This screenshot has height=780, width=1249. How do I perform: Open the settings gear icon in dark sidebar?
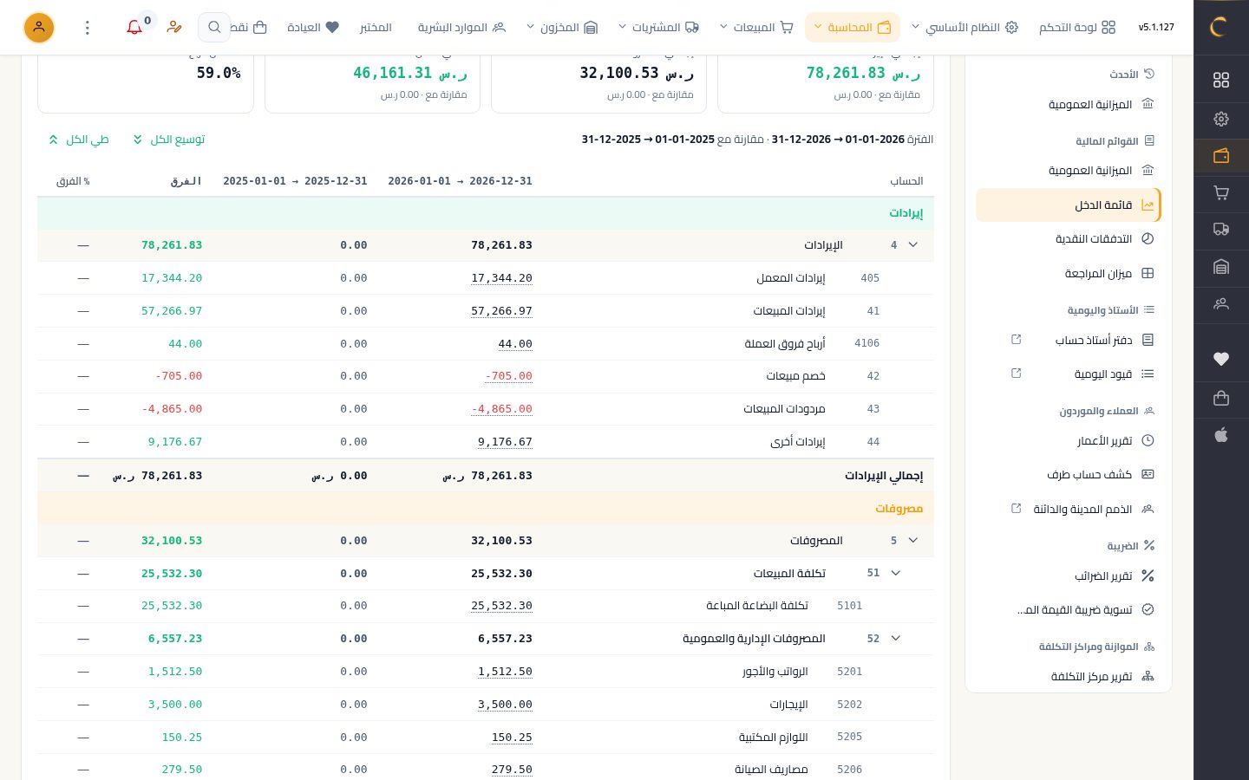coord(1221,119)
